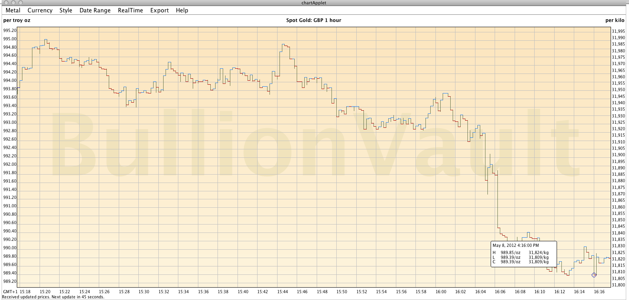Click the 990.00 price axis label

coord(10,248)
